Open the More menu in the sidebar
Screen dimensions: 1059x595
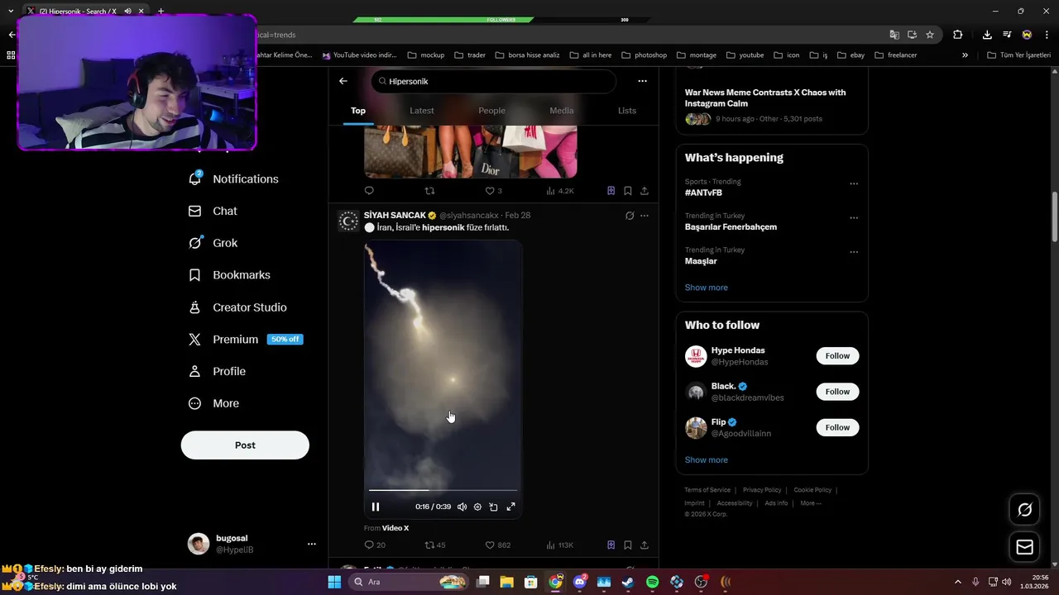click(213, 403)
